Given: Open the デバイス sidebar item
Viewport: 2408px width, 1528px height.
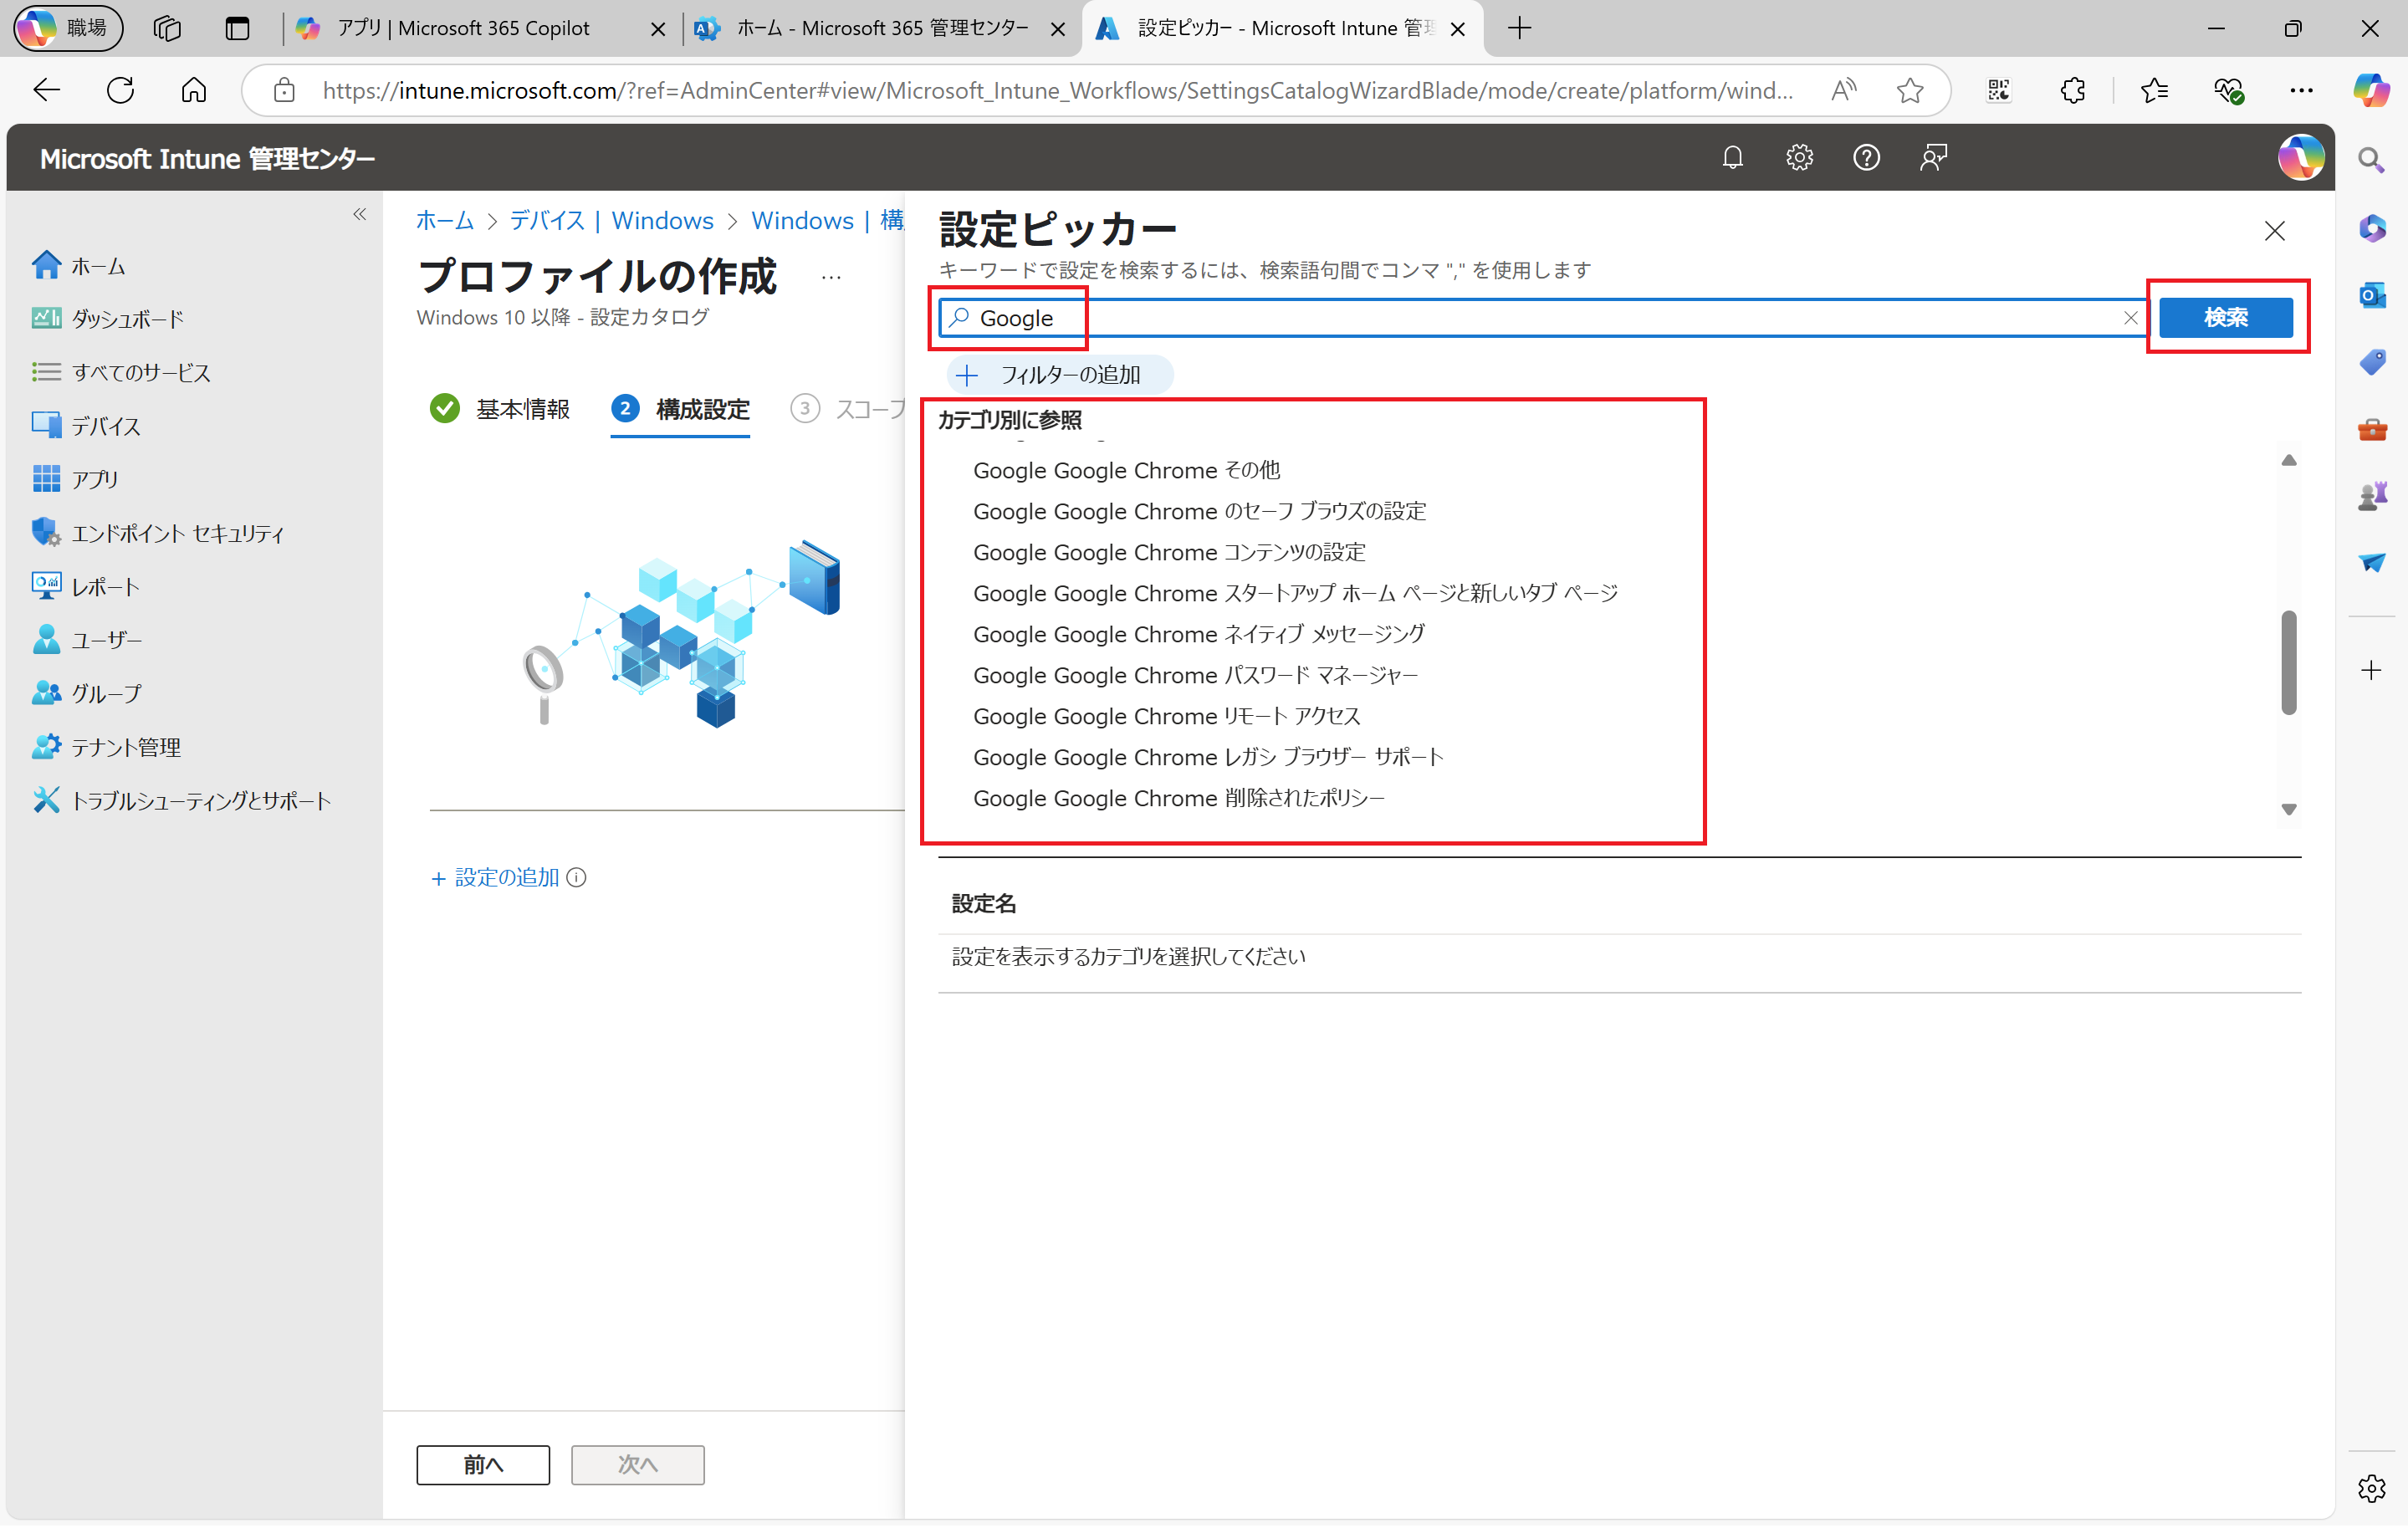Looking at the screenshot, I should [105, 427].
